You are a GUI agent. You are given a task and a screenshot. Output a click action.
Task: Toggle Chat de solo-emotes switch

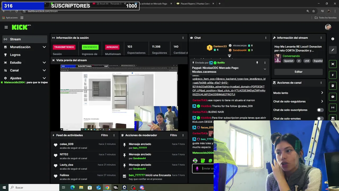click(320, 119)
